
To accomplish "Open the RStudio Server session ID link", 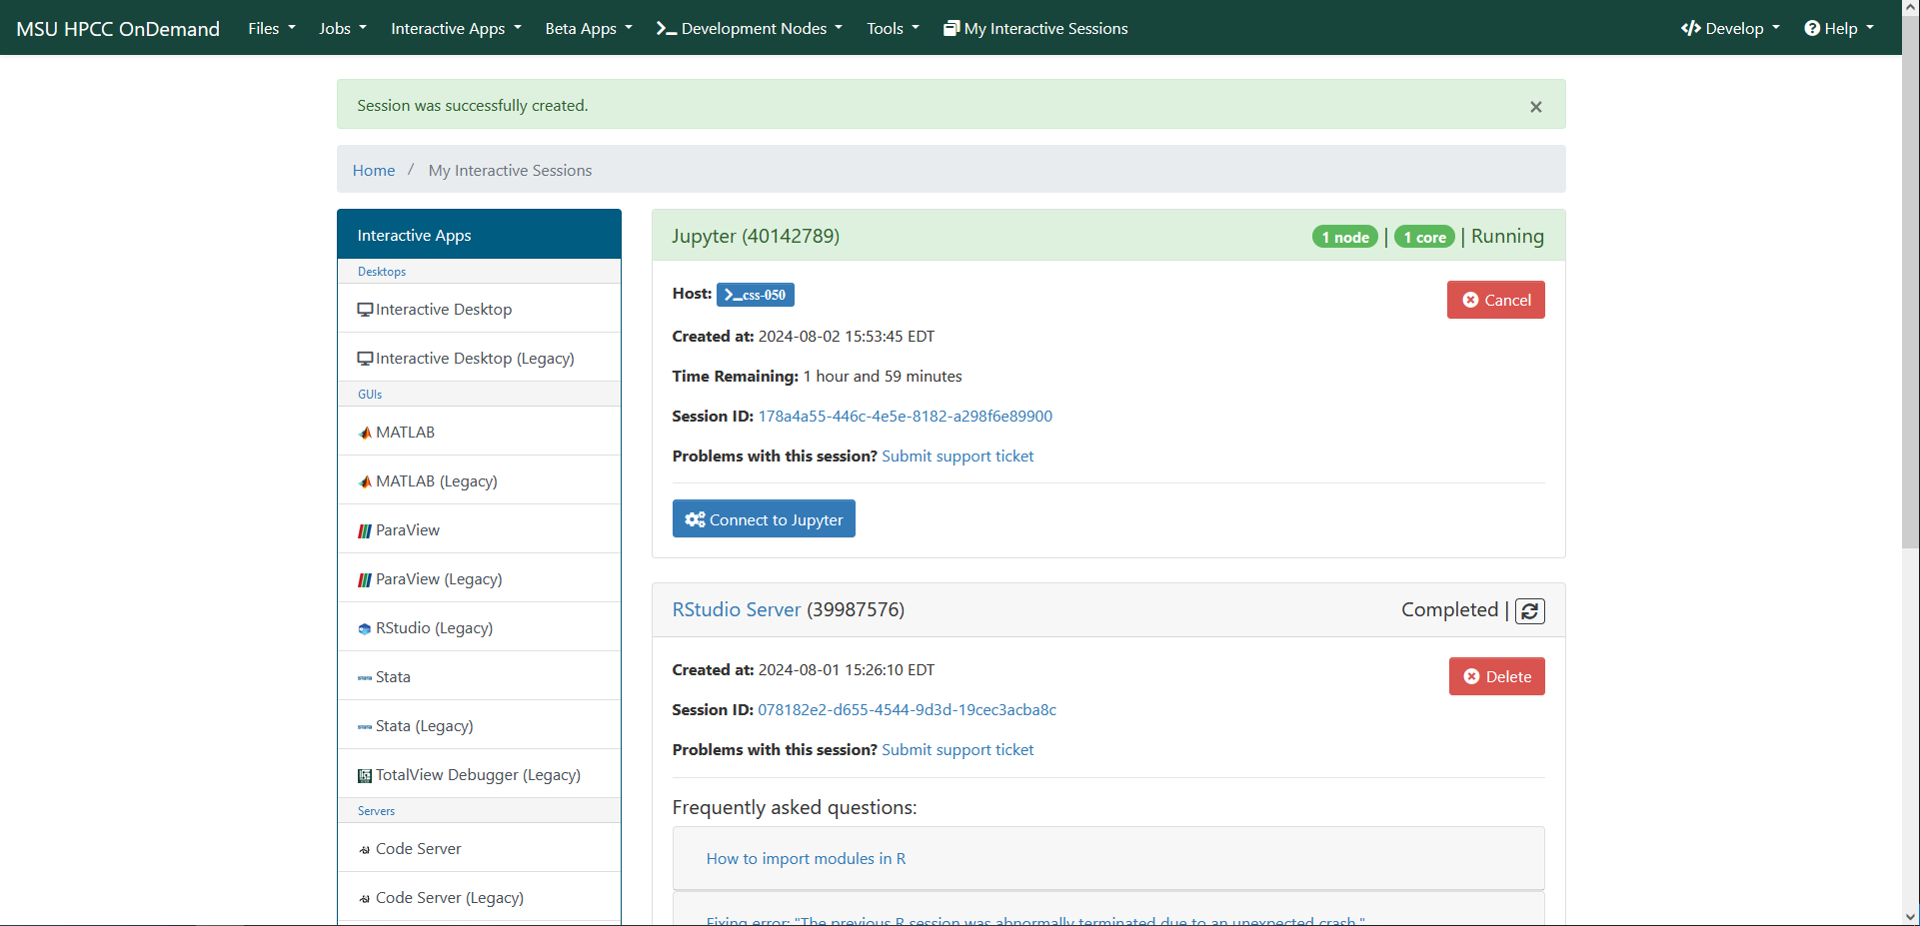I will click(x=907, y=710).
